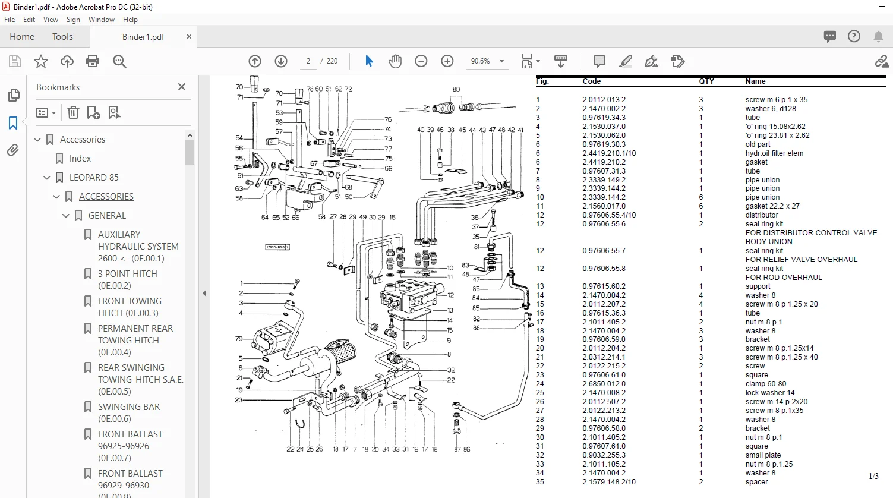Zoom in with the plus icon
The width and height of the screenshot is (893, 498).
(x=447, y=61)
